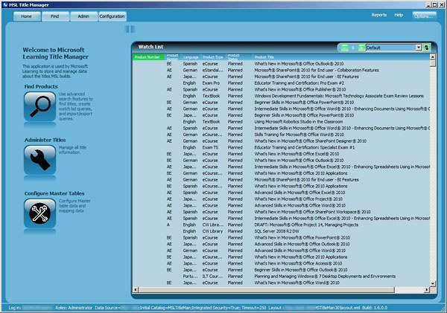447x313 pixels.
Task: Select 'Advanced Skills in Microsoft Office Excel 2010'
Action: (x=282, y=193)
